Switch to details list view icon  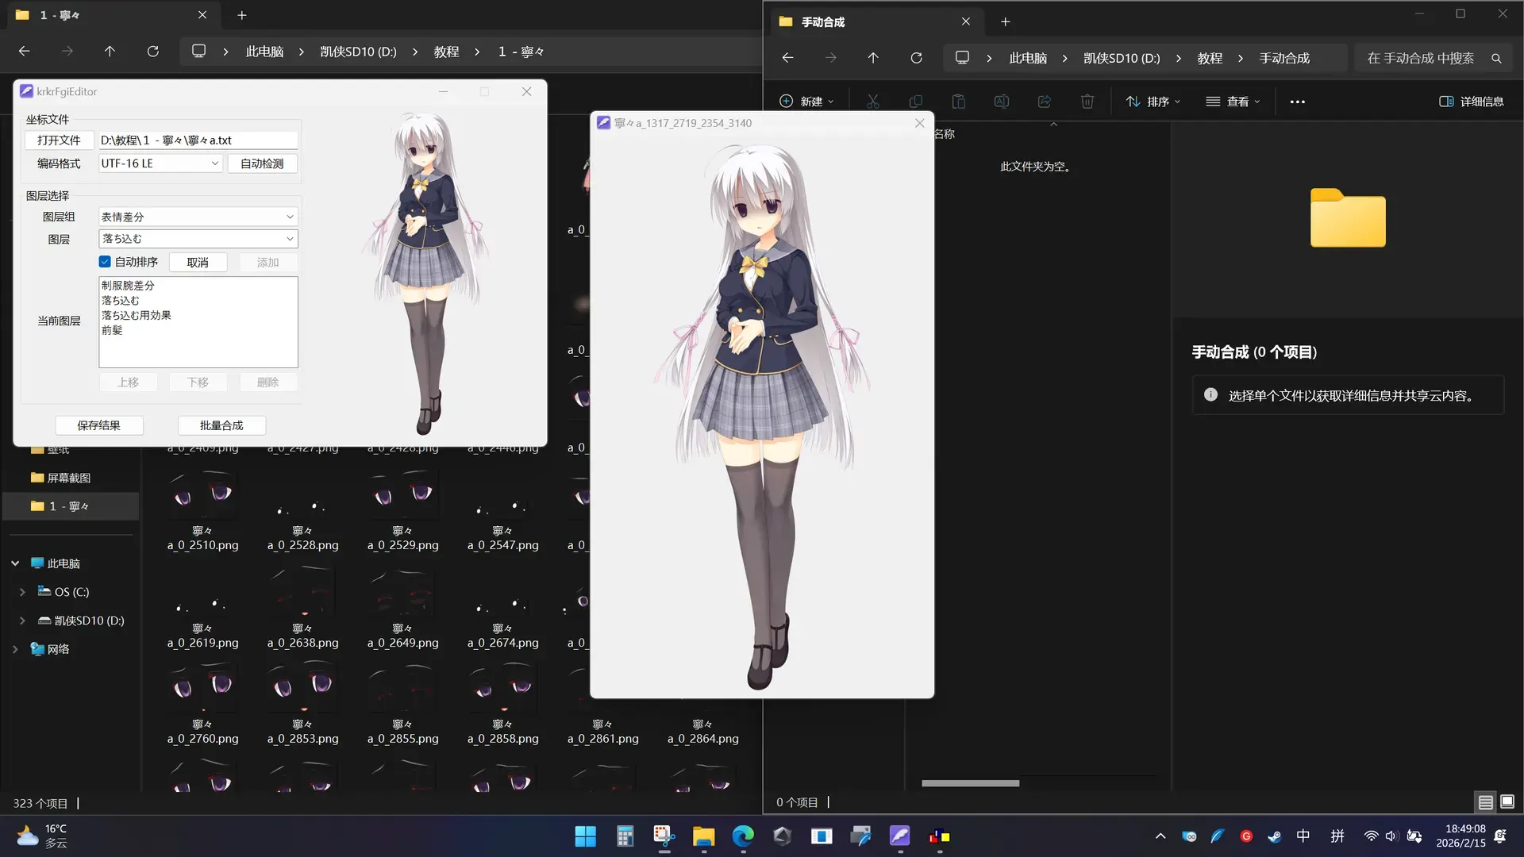[1486, 802]
